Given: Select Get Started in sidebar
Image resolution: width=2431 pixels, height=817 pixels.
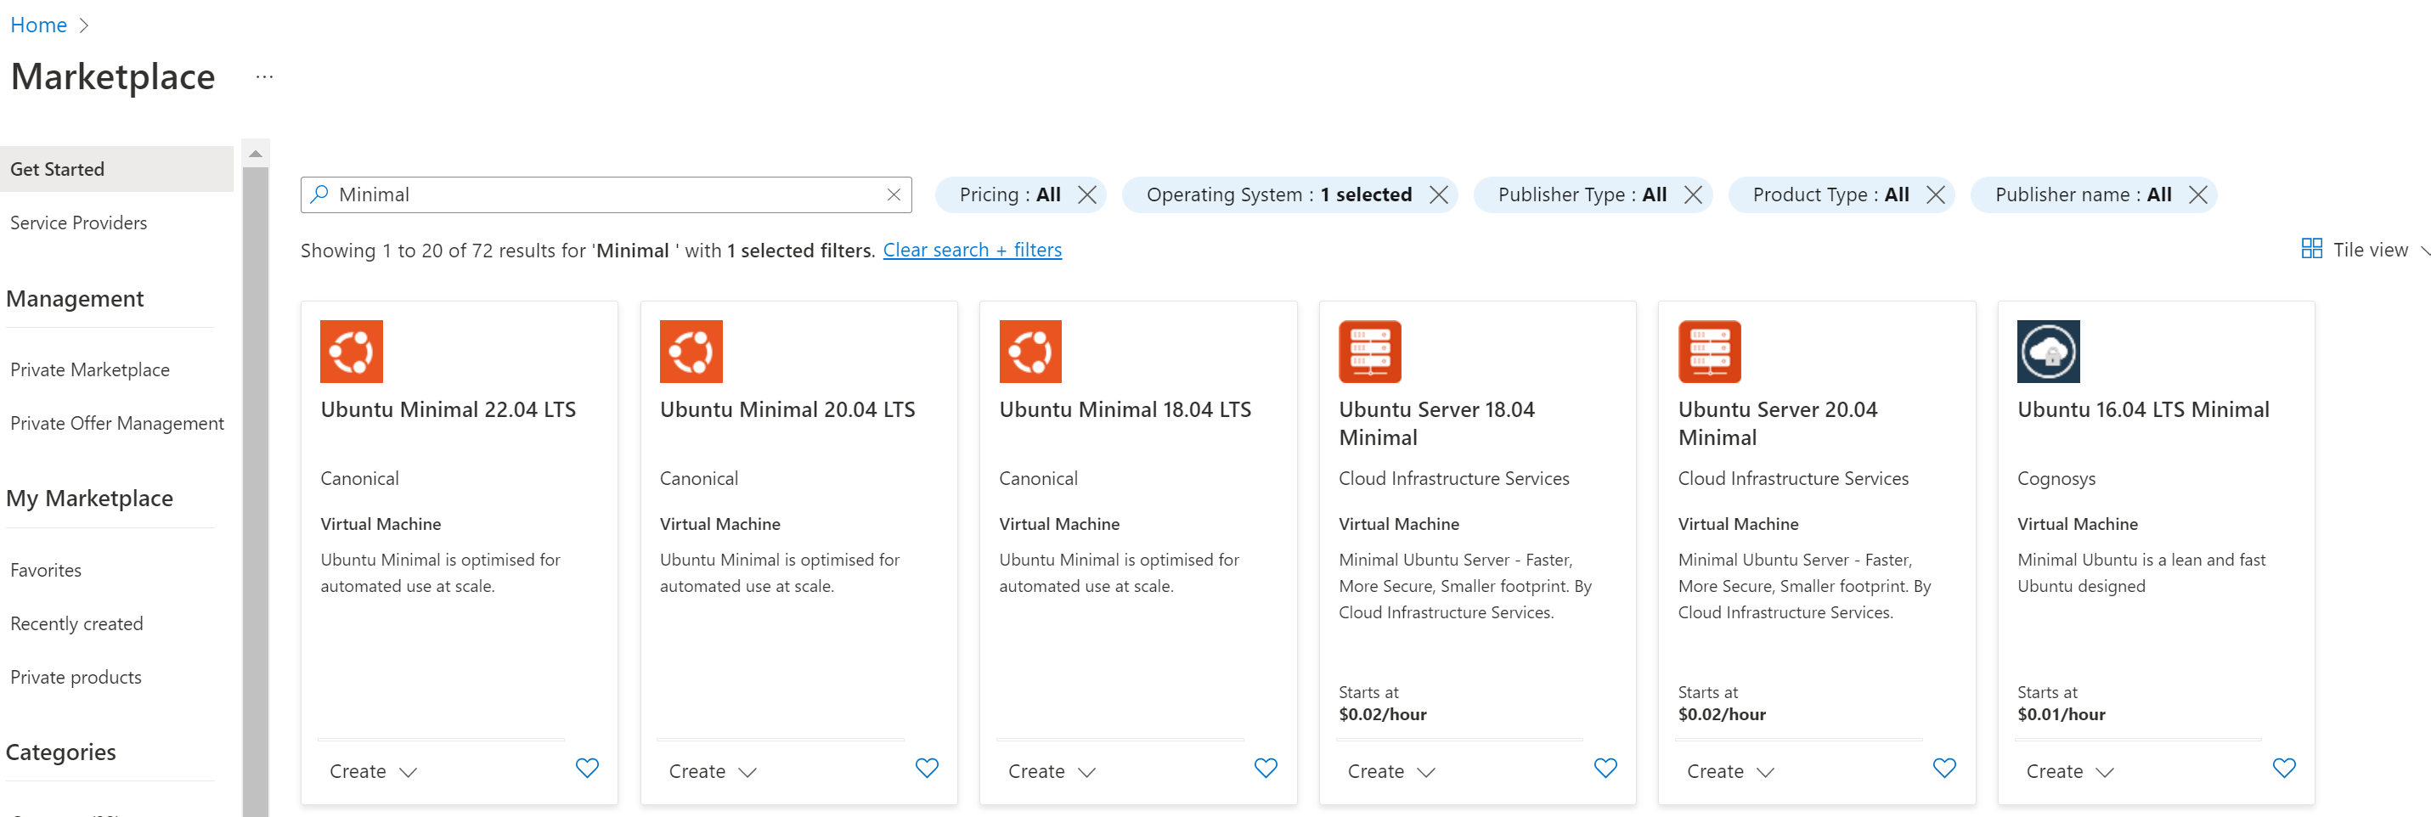Looking at the screenshot, I should tap(116, 169).
